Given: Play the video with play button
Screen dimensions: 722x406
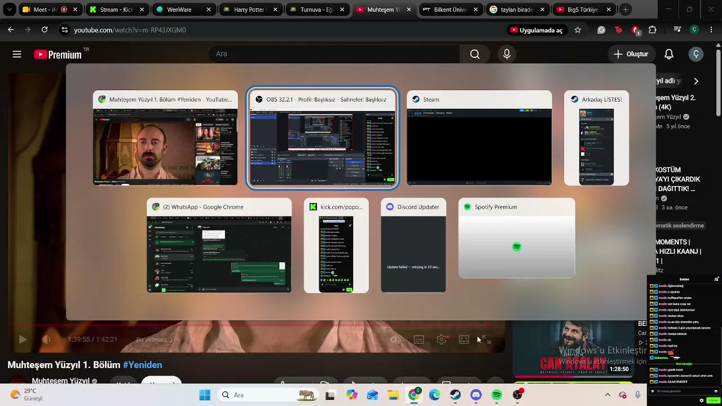Looking at the screenshot, I should coord(23,339).
